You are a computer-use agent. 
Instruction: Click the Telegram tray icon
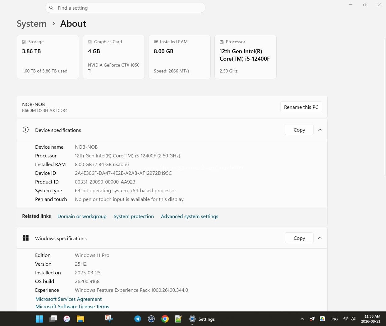(x=312, y=319)
